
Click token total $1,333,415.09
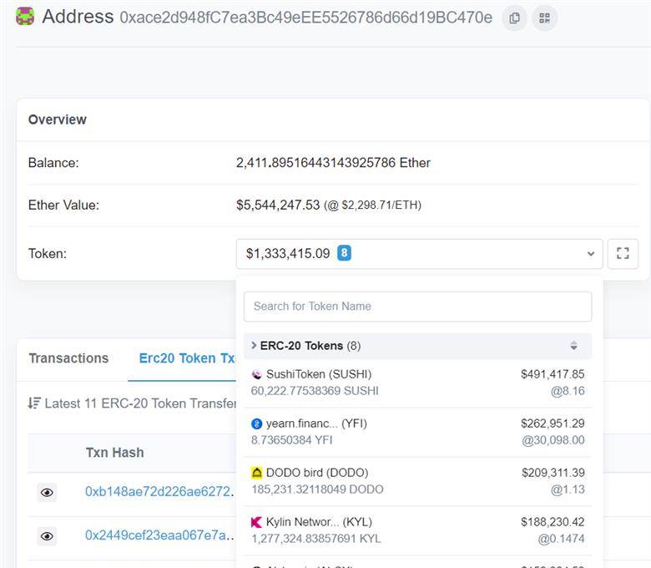coord(288,253)
